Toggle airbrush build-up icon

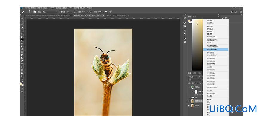(91, 12)
